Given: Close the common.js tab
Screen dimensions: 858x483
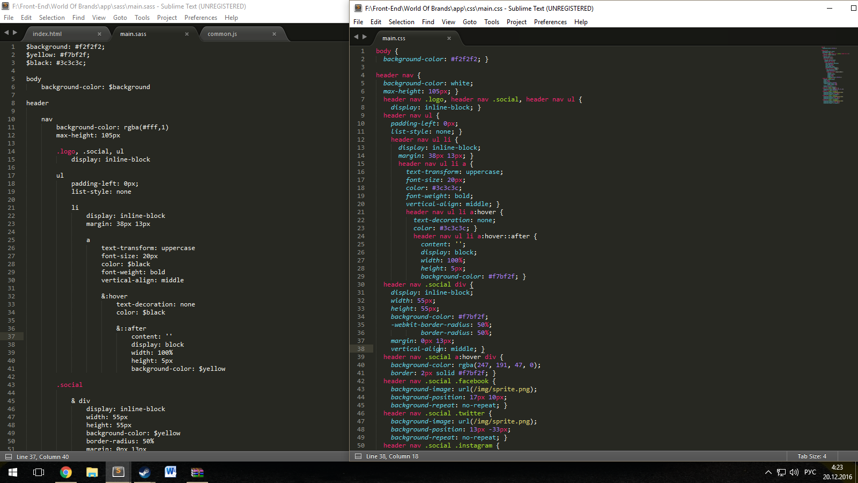Looking at the screenshot, I should coord(274,34).
